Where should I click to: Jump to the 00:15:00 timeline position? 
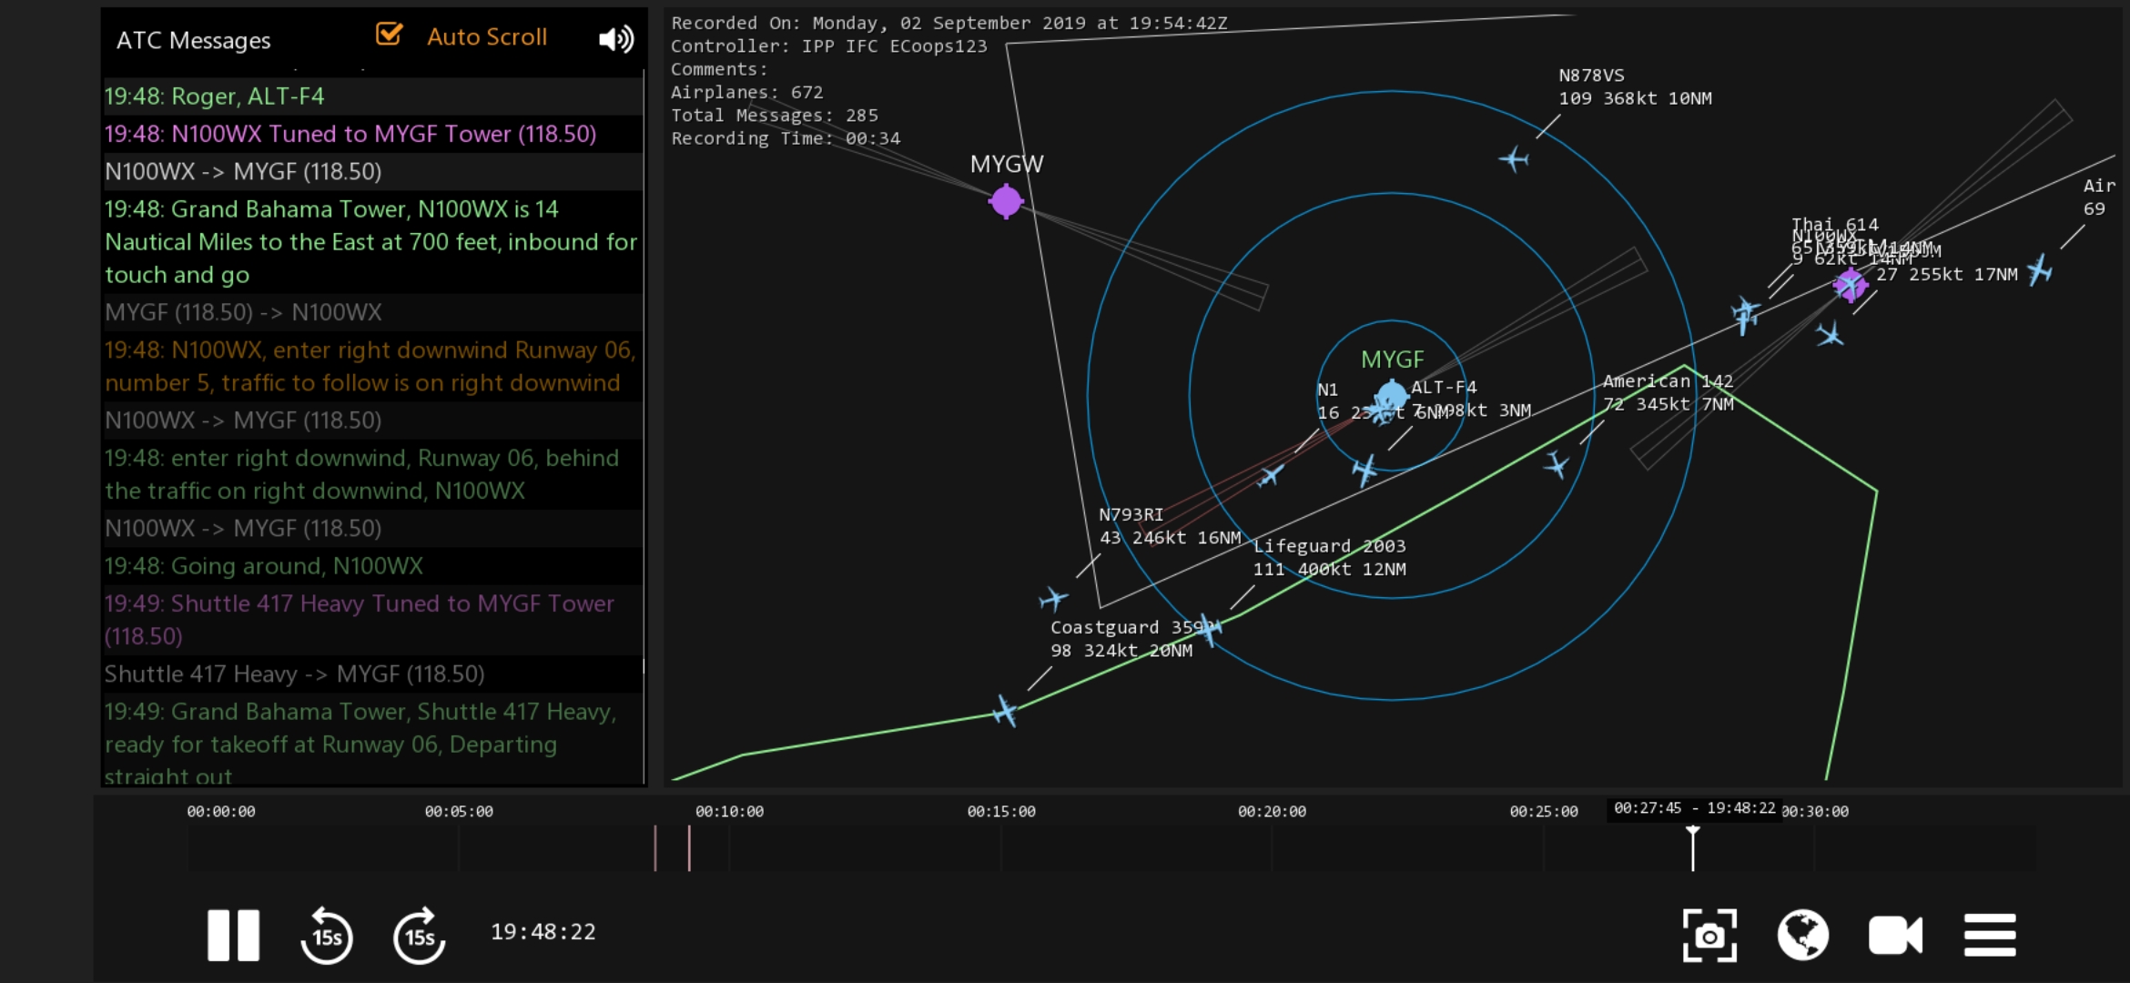tap(1001, 846)
